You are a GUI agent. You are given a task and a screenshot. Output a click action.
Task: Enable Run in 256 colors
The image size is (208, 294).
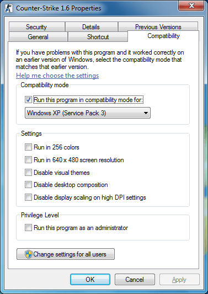[28, 147]
